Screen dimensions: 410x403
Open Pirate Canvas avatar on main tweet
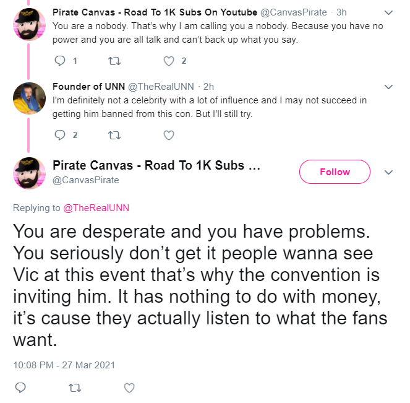29,173
